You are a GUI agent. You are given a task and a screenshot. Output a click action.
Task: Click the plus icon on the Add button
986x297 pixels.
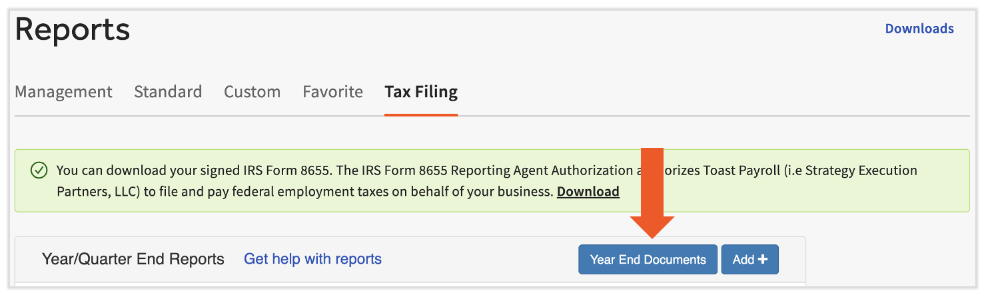point(763,260)
